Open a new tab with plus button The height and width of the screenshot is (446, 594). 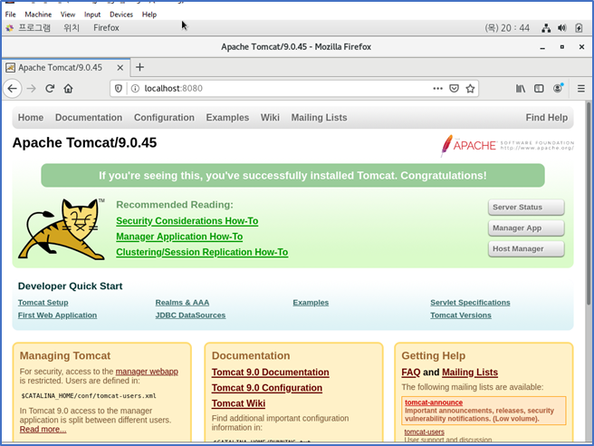[x=139, y=67]
